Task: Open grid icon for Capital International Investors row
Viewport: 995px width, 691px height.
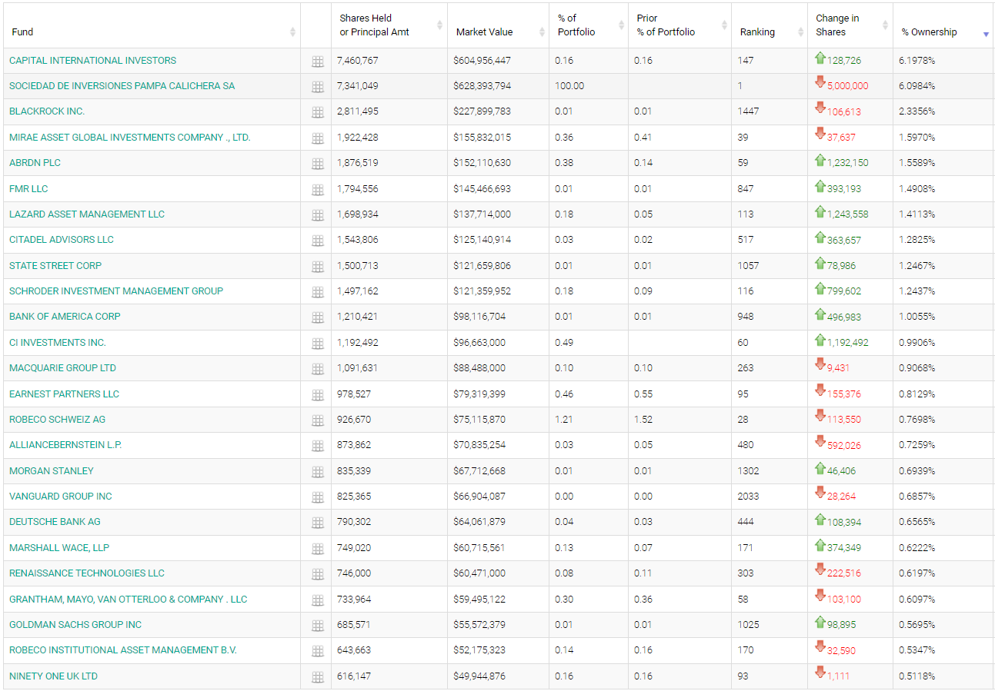Action: click(x=318, y=61)
